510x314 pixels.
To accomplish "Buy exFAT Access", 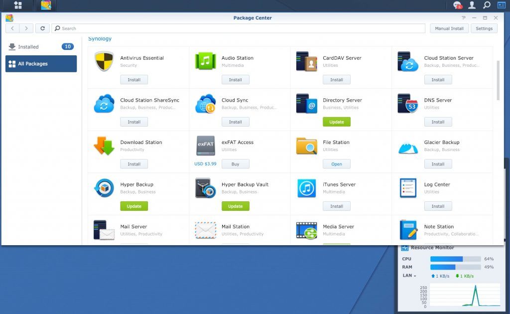I will point(236,164).
